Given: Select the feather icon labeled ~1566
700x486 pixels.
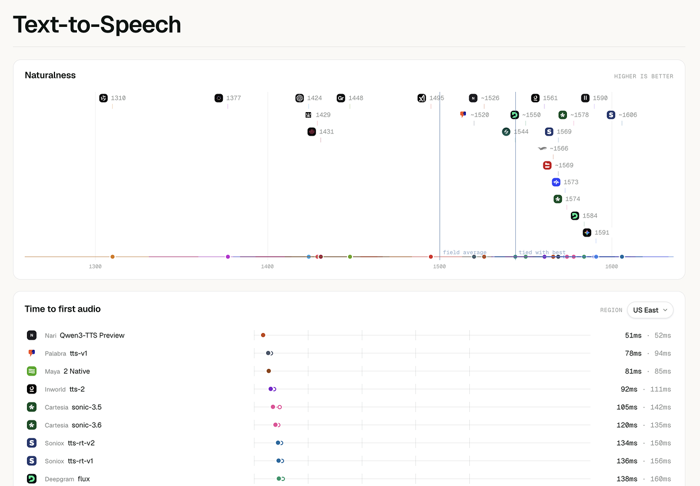Looking at the screenshot, I should [542, 149].
